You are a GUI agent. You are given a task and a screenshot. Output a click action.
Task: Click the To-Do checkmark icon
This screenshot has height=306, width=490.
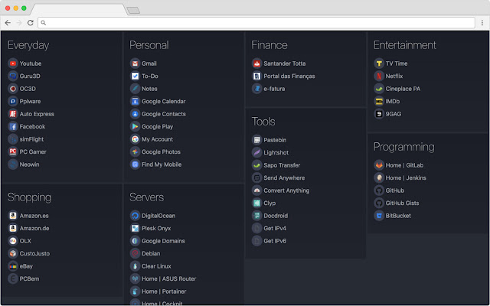(135, 76)
